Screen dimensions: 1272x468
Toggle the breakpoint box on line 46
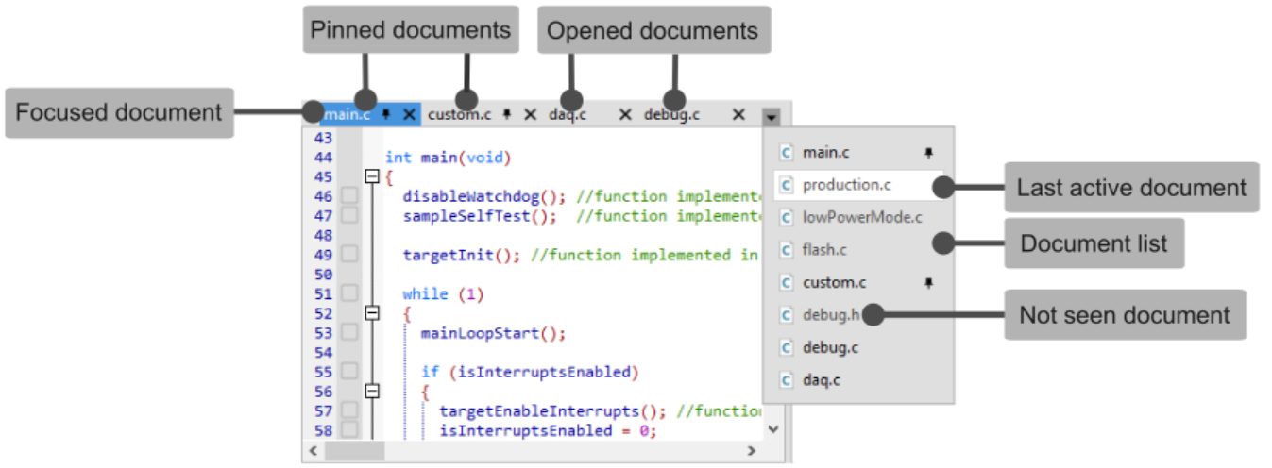pyautogui.click(x=349, y=195)
